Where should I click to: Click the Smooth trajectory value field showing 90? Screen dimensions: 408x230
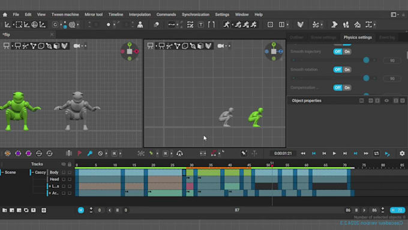point(392,61)
